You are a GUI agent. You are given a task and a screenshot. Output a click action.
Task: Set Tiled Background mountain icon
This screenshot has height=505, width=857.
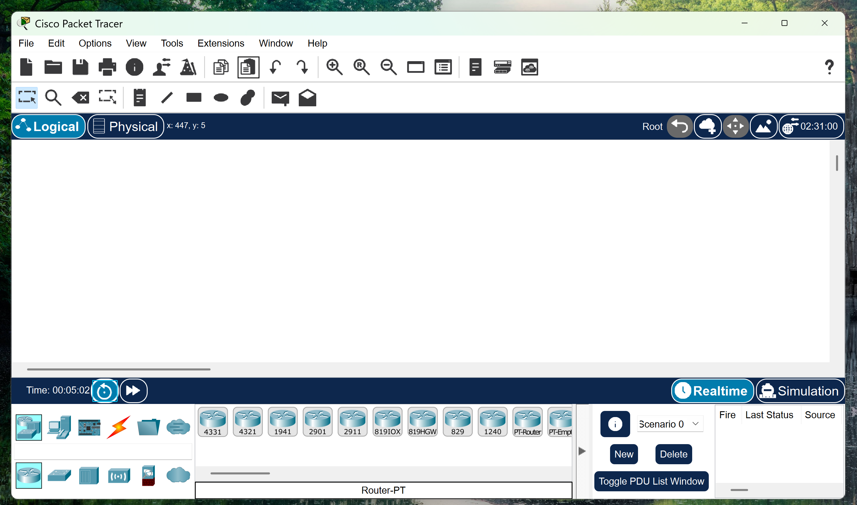(x=764, y=126)
